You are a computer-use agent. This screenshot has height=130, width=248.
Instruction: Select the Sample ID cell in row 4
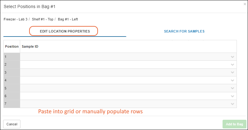[124, 80]
